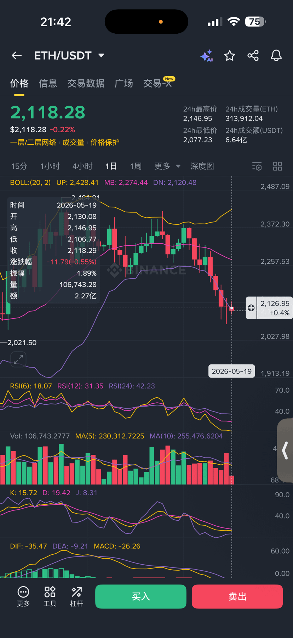This screenshot has width=293, height=638.
Task: Switch to the 交易数据 tab
Action: coord(86,83)
